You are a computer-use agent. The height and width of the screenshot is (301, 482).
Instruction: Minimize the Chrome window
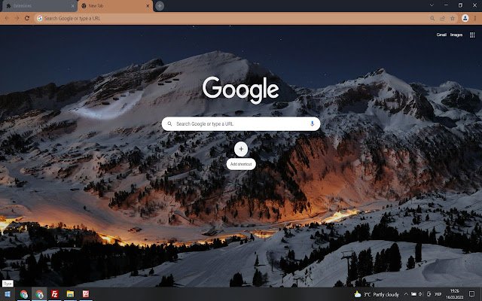tap(446, 5)
